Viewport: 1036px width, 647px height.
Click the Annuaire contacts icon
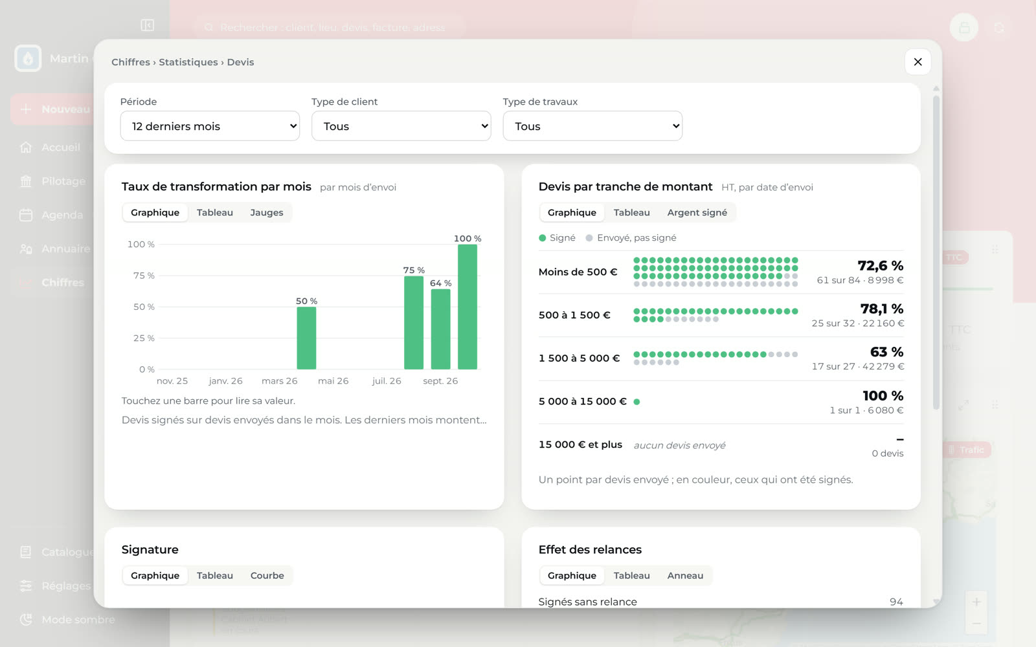(x=26, y=248)
